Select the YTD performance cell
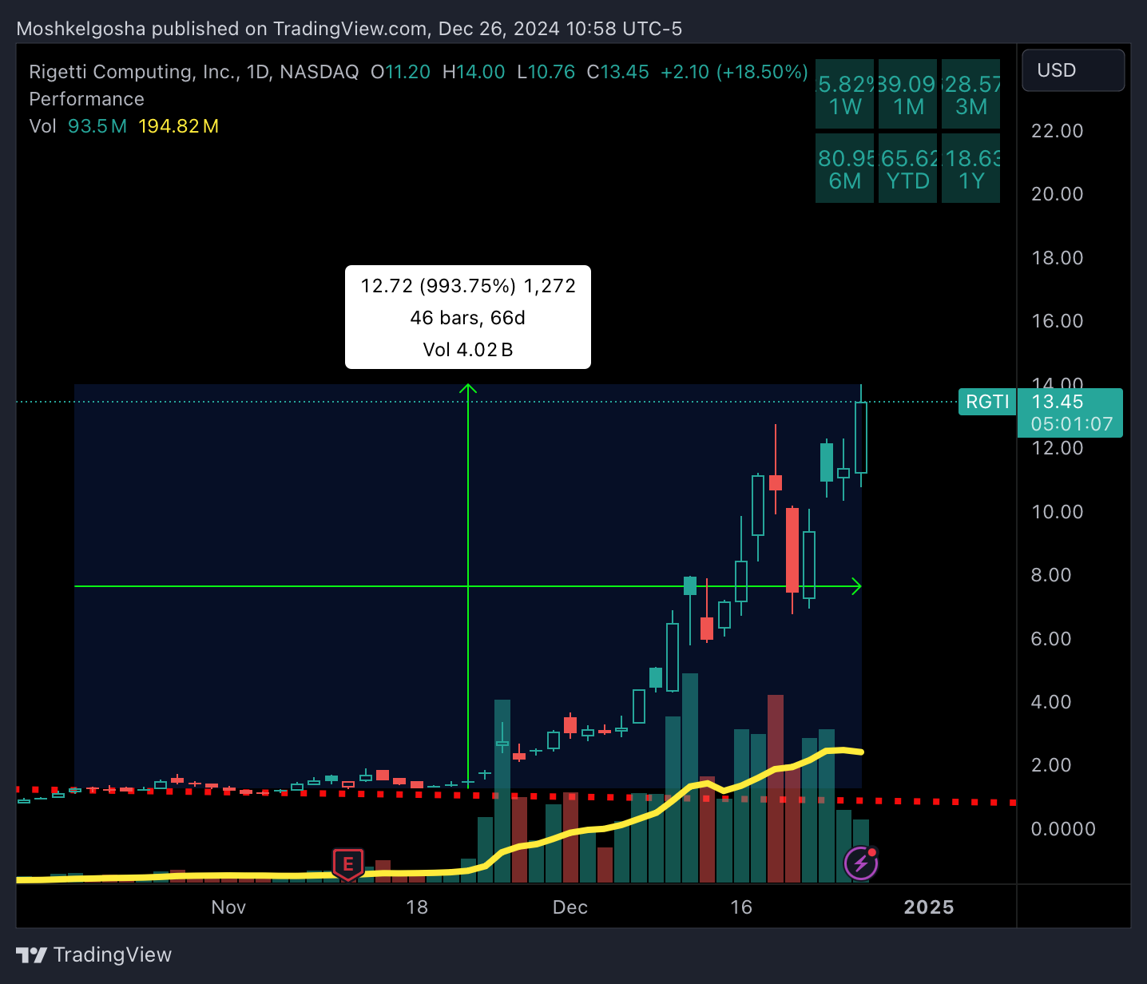The height and width of the screenshot is (984, 1147). pos(907,169)
